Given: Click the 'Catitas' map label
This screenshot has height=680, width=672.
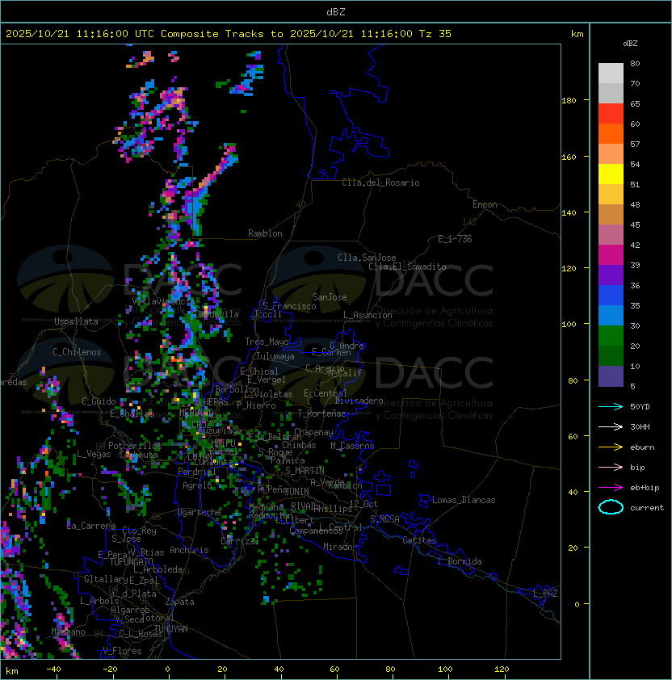Looking at the screenshot, I should (x=419, y=540).
